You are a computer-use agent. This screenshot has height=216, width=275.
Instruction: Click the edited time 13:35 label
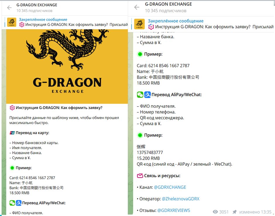255,212
